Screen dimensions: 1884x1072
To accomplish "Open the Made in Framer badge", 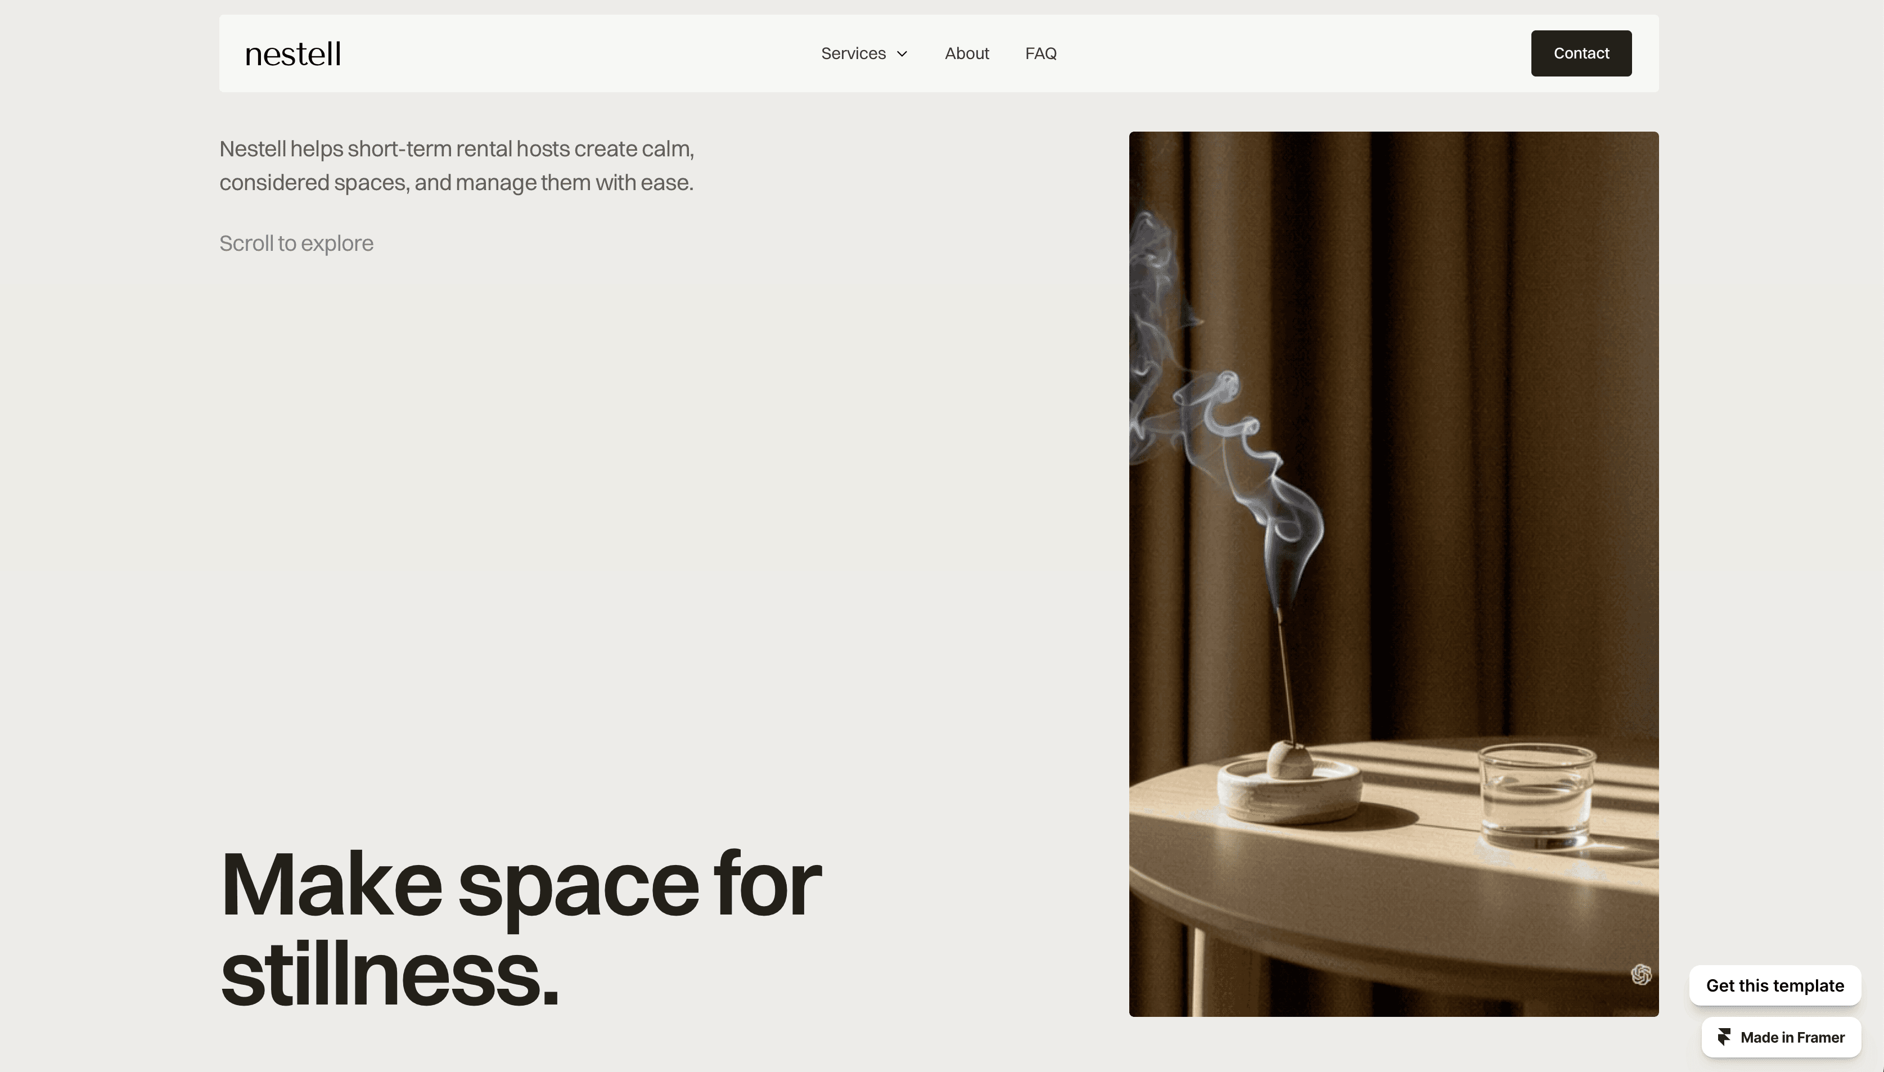I will tap(1782, 1037).
